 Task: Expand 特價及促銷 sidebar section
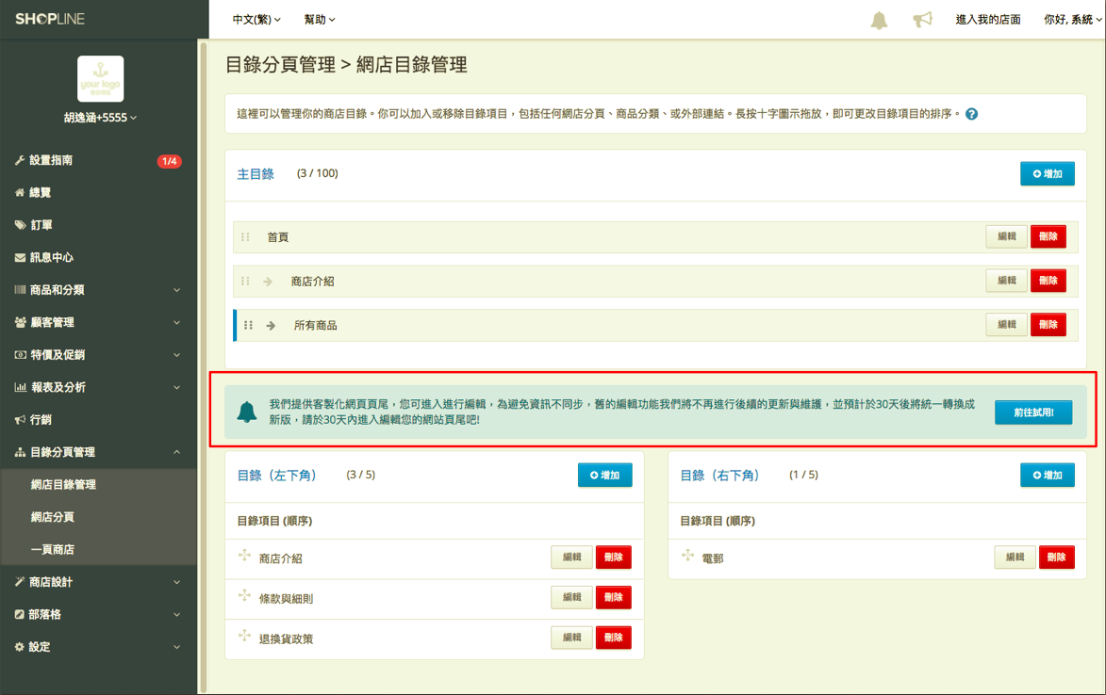coord(98,355)
